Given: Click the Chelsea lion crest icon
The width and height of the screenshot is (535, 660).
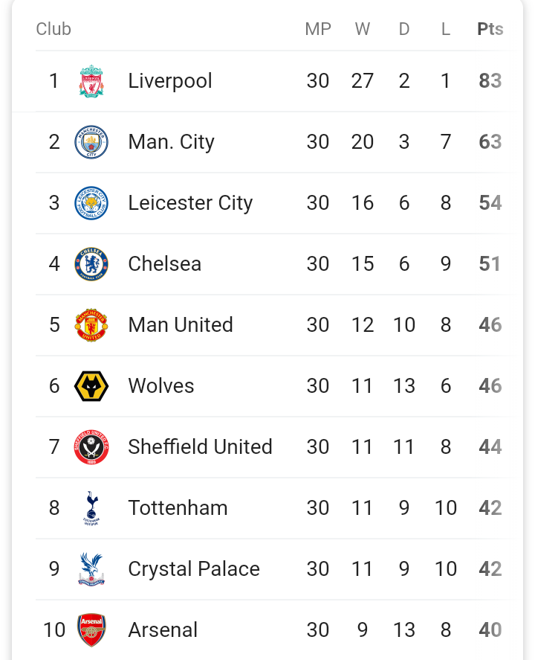Looking at the screenshot, I should point(91,264).
